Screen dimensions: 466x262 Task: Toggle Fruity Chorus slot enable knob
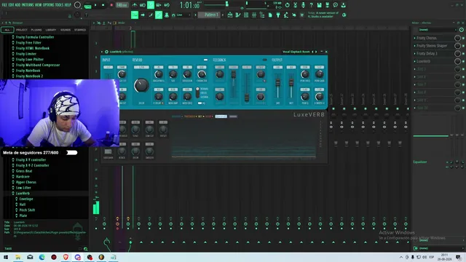click(457, 38)
